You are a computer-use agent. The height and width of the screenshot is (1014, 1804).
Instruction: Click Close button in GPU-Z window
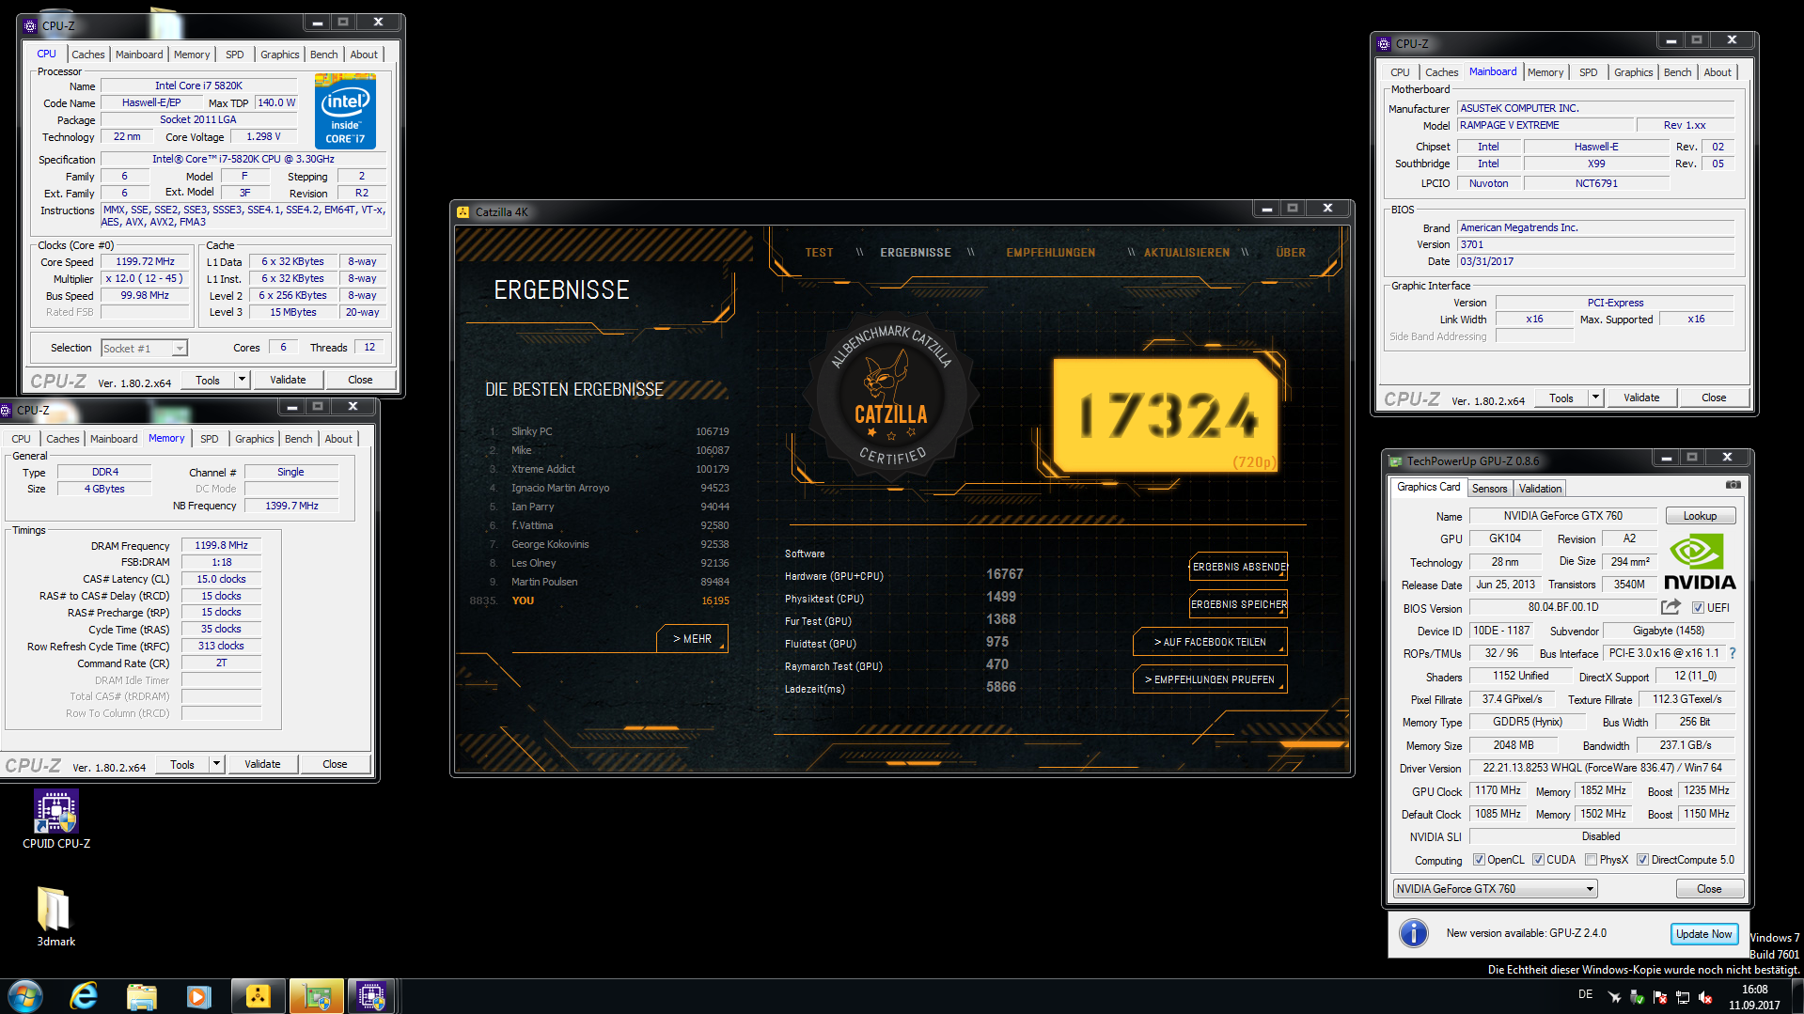pyautogui.click(x=1709, y=889)
